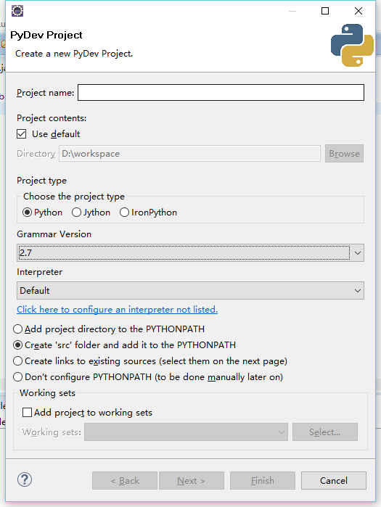The width and height of the screenshot is (381, 507).
Task: Click the Browse directory button
Action: tap(344, 154)
